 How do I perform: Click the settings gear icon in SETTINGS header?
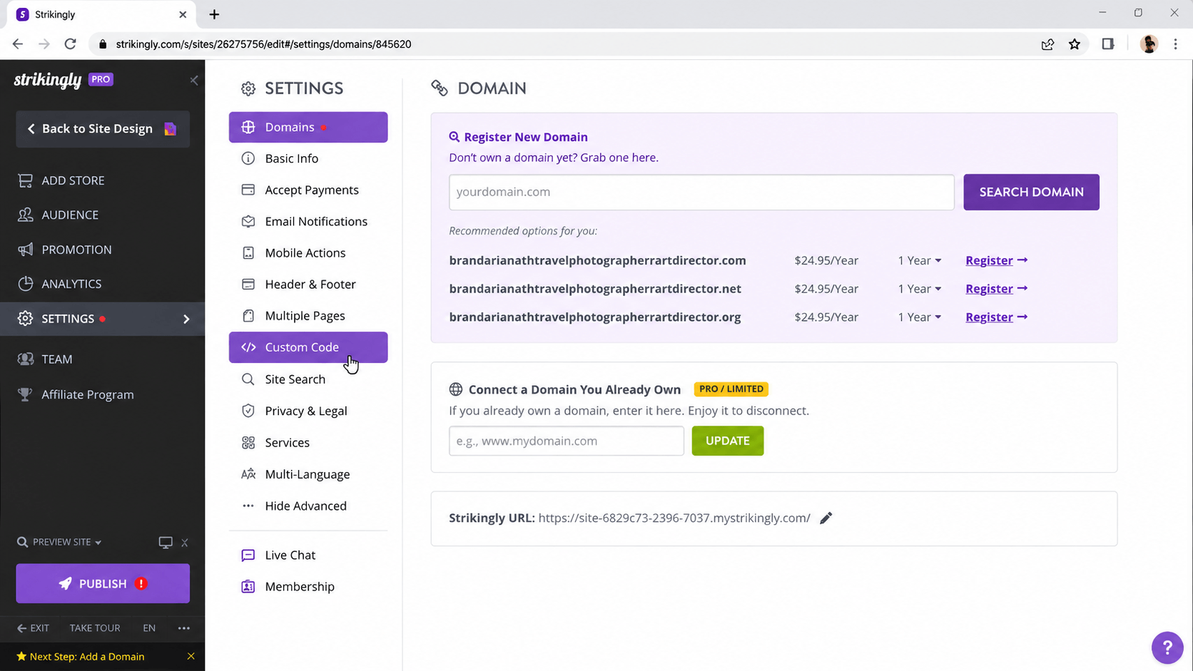248,88
